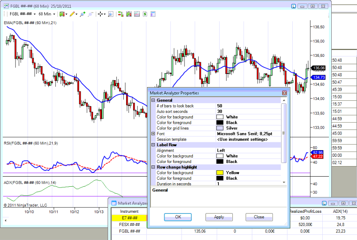Edit the Auto sort seconds value 30
357x240 pixels.
tap(248, 112)
